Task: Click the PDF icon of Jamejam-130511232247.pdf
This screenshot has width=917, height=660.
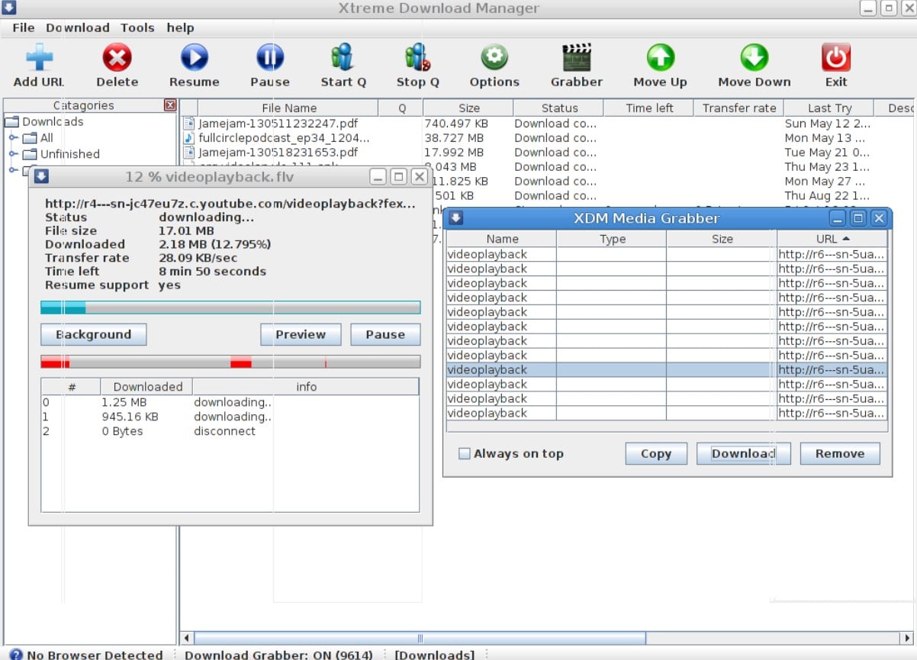Action: tap(190, 123)
